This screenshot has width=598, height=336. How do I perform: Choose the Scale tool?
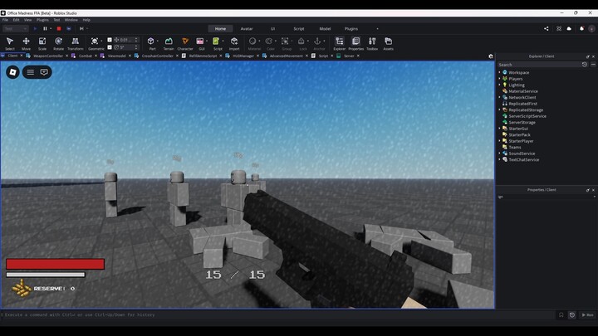click(x=42, y=43)
